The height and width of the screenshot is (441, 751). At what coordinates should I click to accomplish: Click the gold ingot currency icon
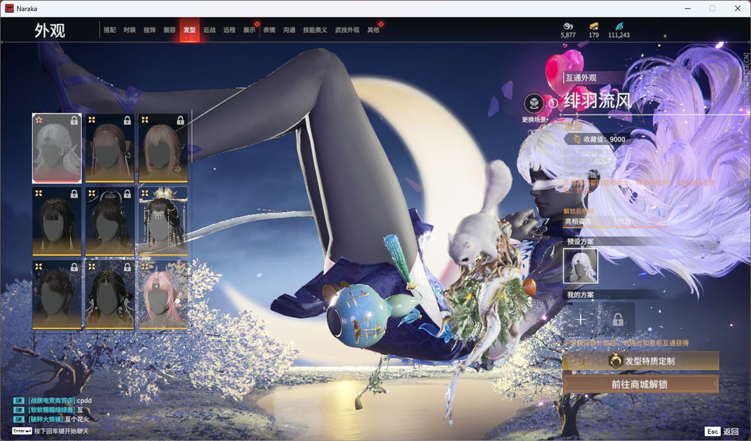click(x=594, y=26)
